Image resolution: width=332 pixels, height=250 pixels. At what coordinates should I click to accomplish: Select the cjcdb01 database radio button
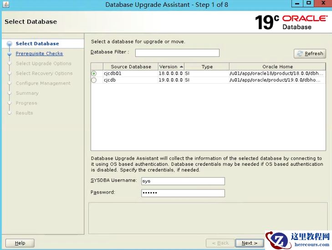tap(94, 73)
